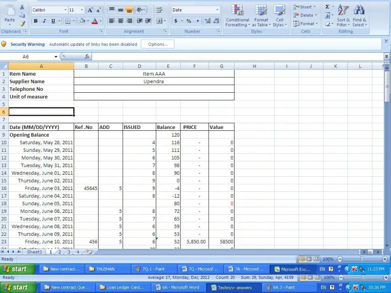Click the zoom in plus button

pos(385,259)
